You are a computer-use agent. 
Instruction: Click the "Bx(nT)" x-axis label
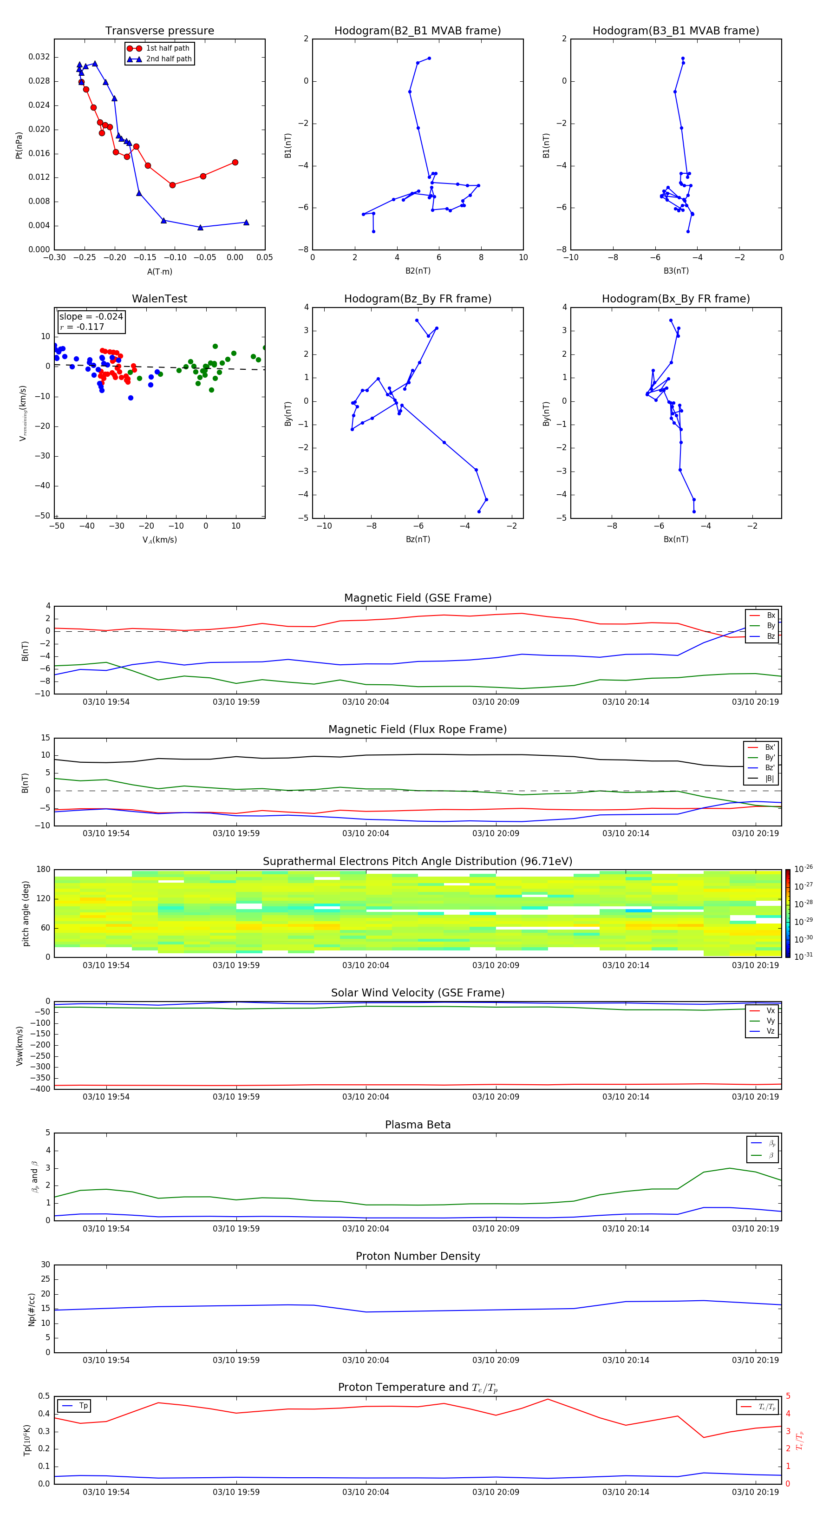pyautogui.click(x=676, y=539)
